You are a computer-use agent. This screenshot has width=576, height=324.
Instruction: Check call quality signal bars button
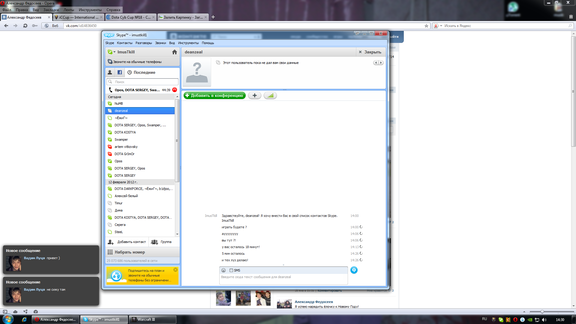pyautogui.click(x=270, y=96)
